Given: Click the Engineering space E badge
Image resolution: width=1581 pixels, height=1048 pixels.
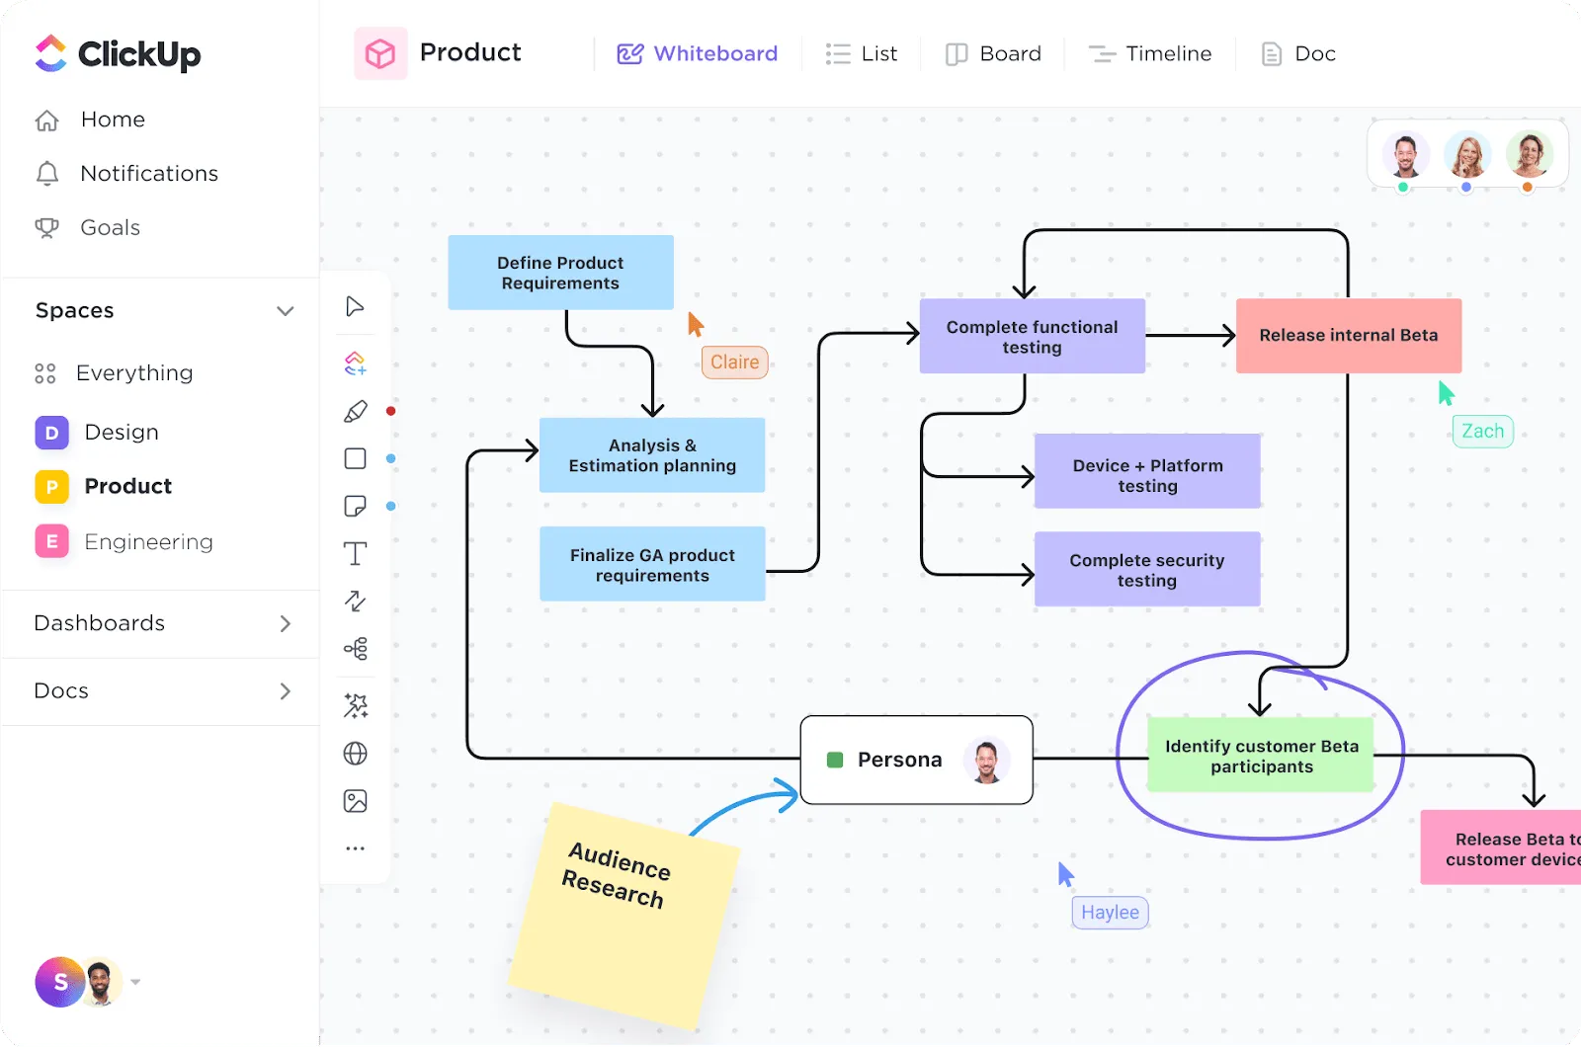Looking at the screenshot, I should pyautogui.click(x=51, y=541).
